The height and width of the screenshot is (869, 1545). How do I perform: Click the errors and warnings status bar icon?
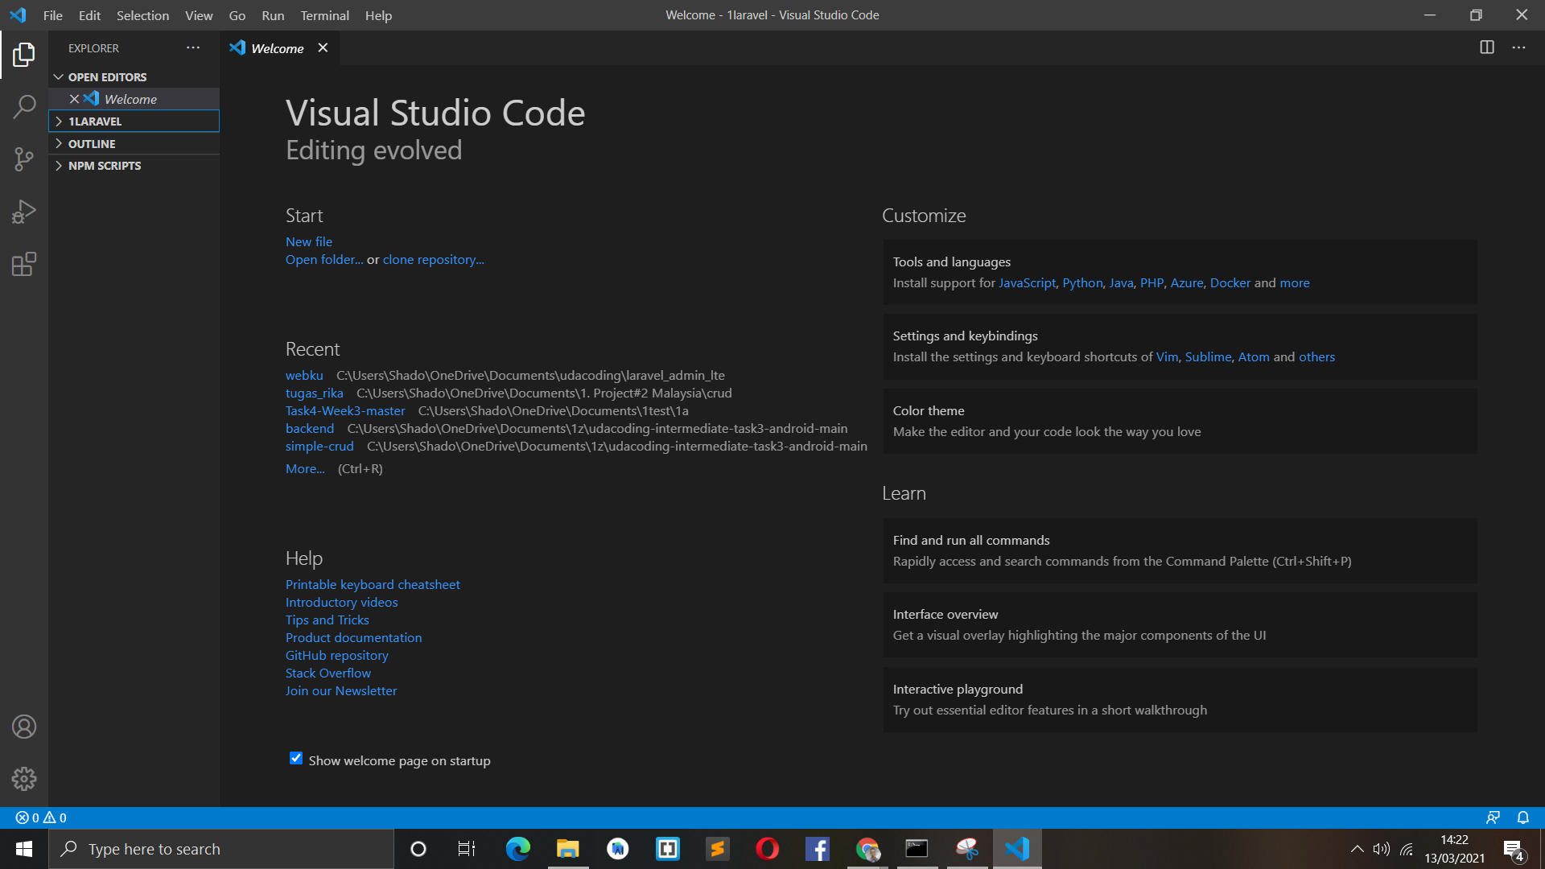[39, 818]
